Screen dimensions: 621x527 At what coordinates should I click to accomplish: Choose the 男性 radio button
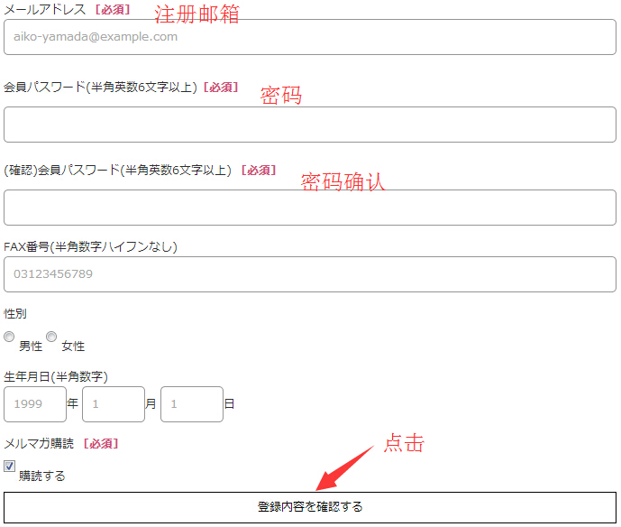coord(9,337)
